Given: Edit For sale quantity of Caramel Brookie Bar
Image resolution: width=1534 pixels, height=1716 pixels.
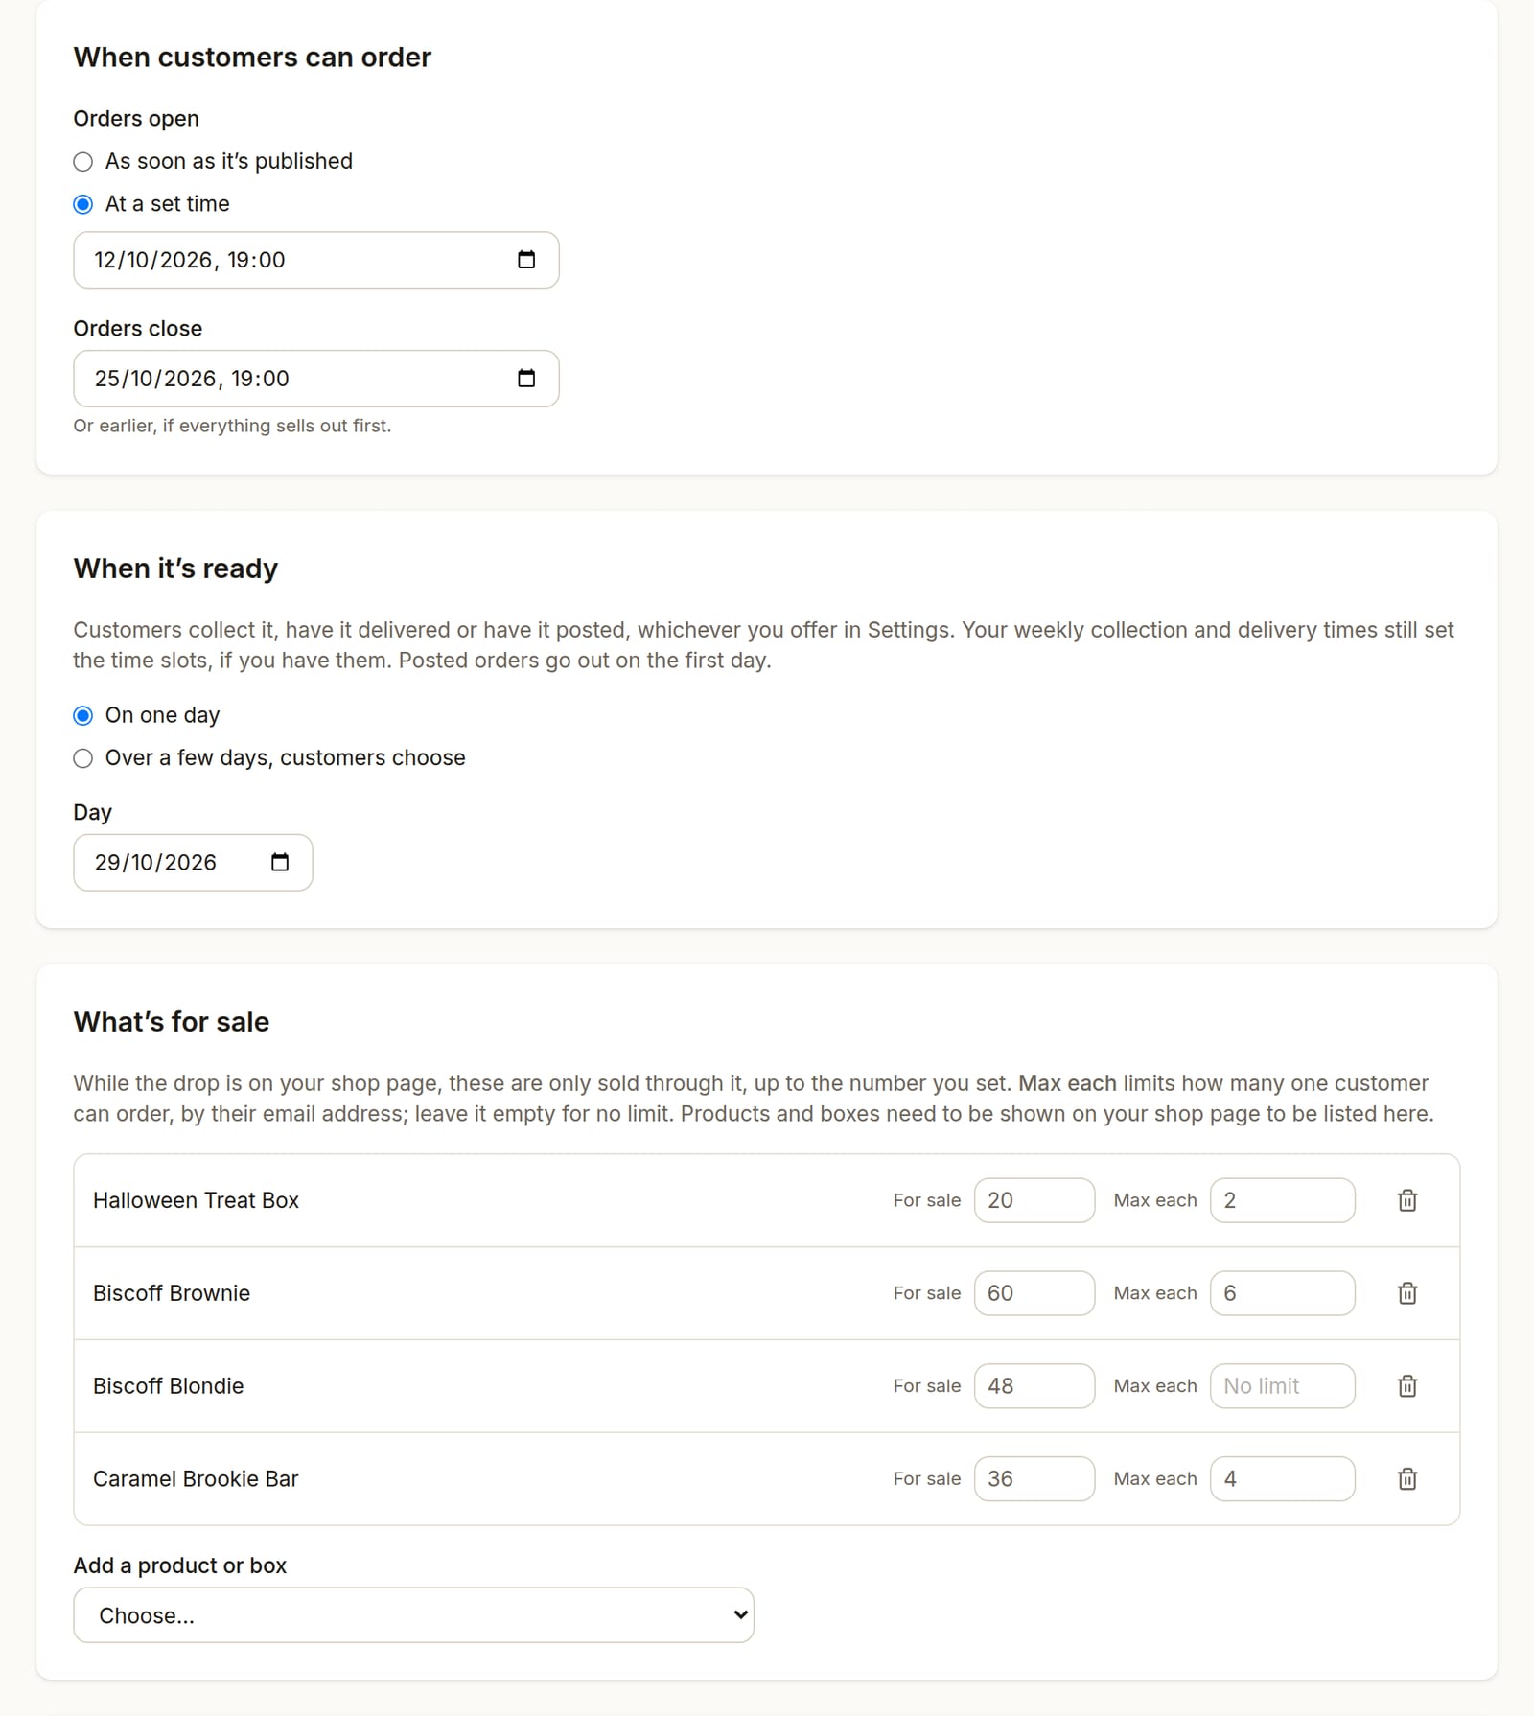Looking at the screenshot, I should click(1034, 1479).
